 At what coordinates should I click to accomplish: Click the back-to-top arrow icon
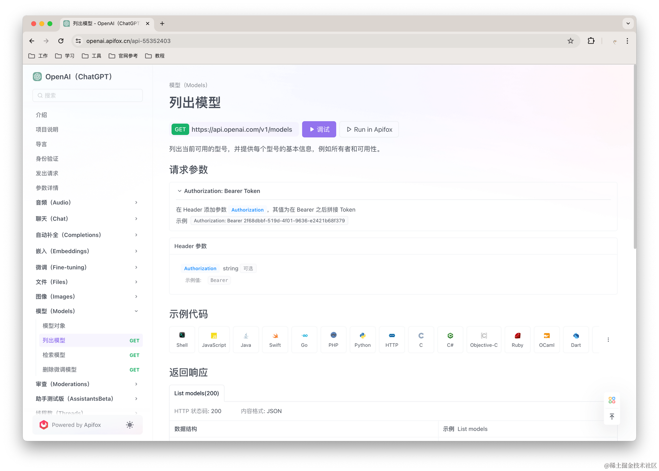[612, 417]
